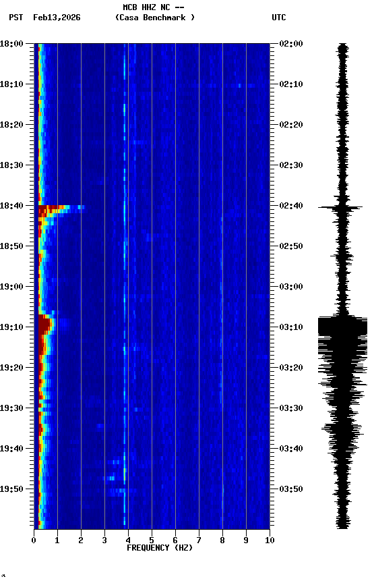Click the '02:40' UTC time label
The image size is (372, 583).
(x=291, y=206)
